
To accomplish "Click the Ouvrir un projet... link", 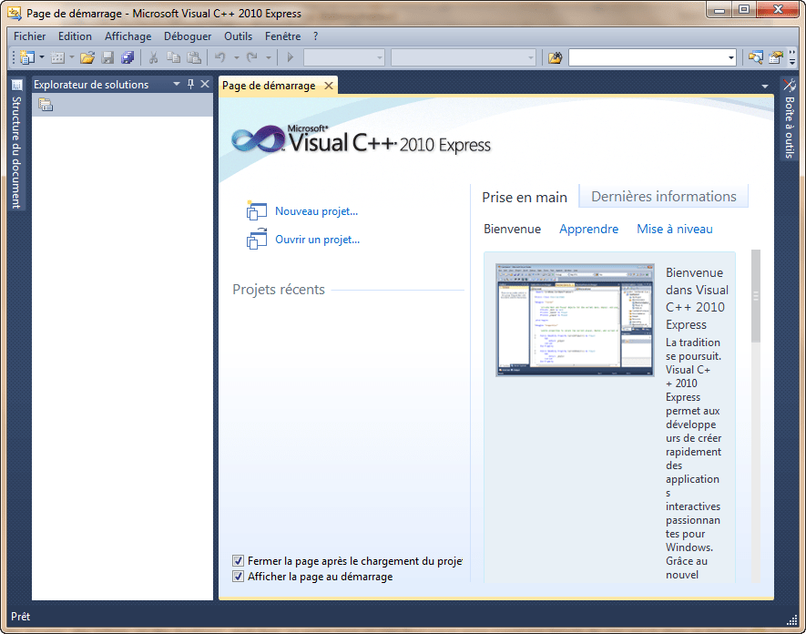I will click(317, 239).
